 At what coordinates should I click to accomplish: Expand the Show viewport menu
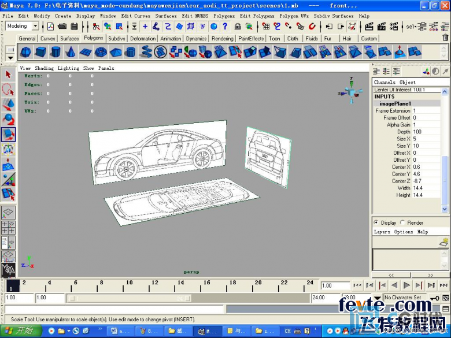(88, 68)
